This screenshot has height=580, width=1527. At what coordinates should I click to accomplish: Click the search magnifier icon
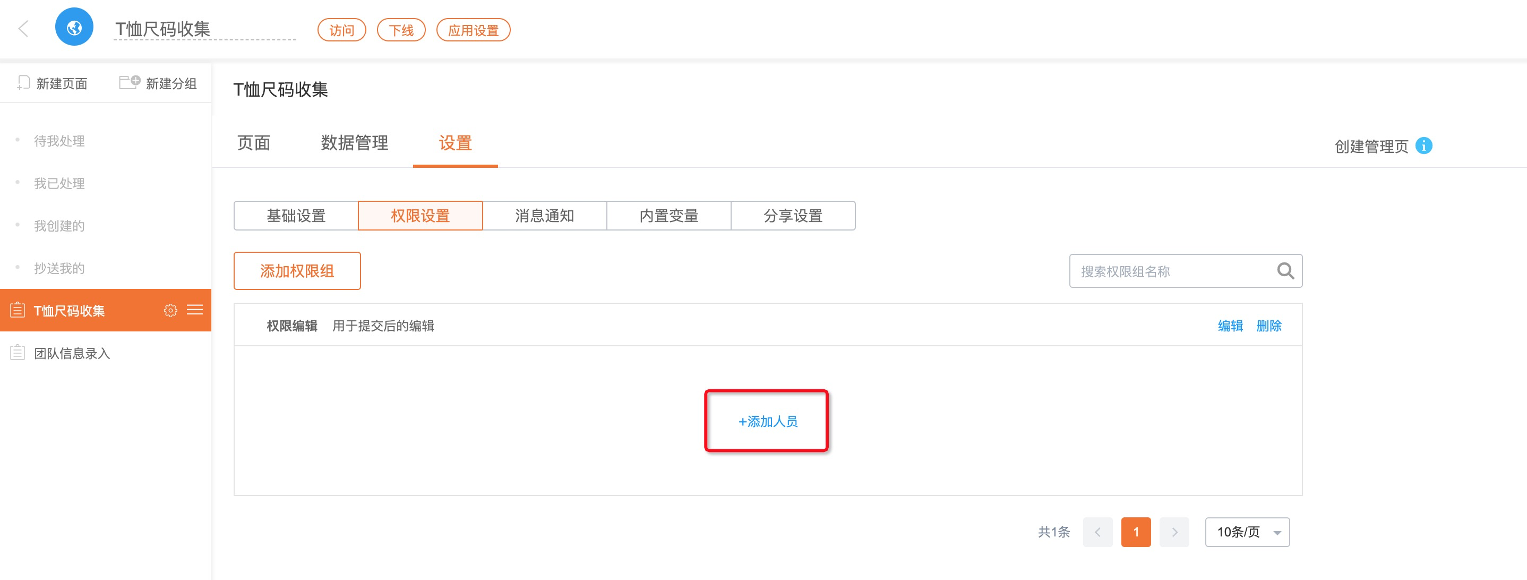point(1284,271)
